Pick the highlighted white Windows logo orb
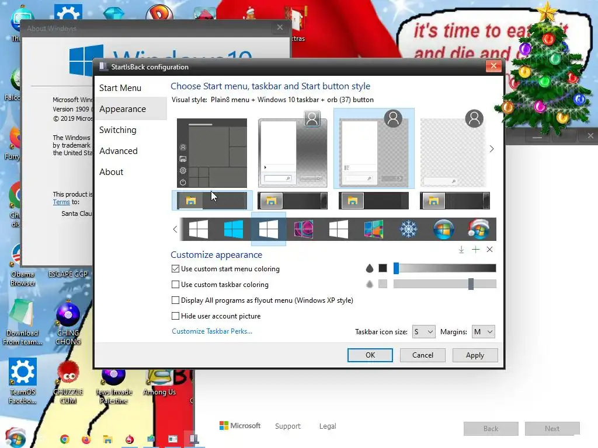The width and height of the screenshot is (598, 448). (269, 229)
